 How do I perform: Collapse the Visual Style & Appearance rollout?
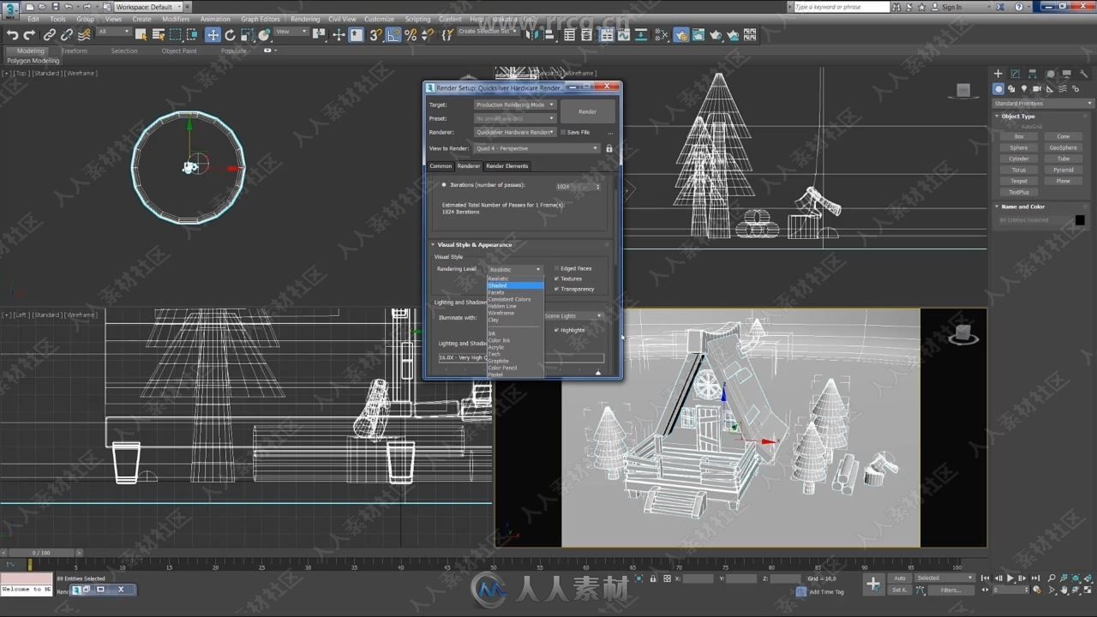(475, 245)
